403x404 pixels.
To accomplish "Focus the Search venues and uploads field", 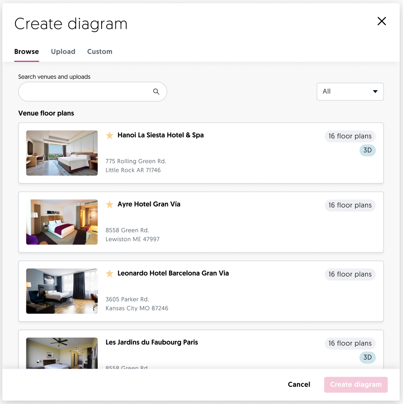I will pos(93,91).
